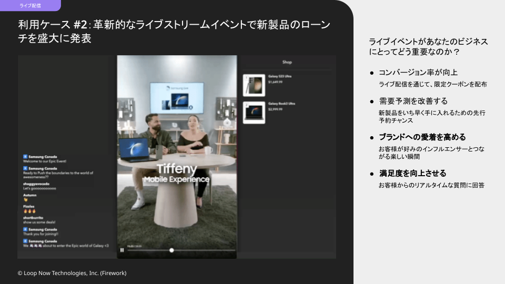Pause the livestream video playback

[x=122, y=250]
